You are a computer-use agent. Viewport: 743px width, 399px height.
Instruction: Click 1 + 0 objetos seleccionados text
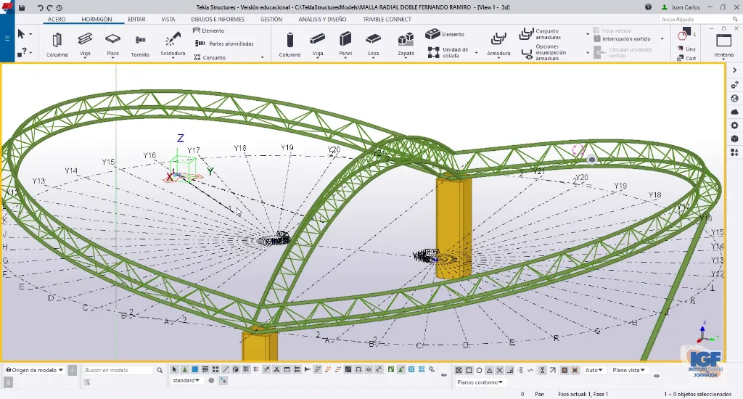(x=697, y=394)
